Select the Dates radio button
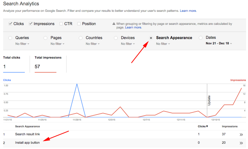This screenshot has height=149, width=248. click(x=201, y=38)
